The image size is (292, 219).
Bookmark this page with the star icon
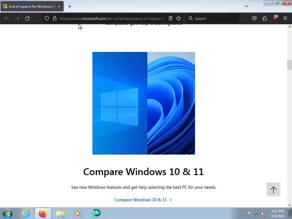pos(179,18)
